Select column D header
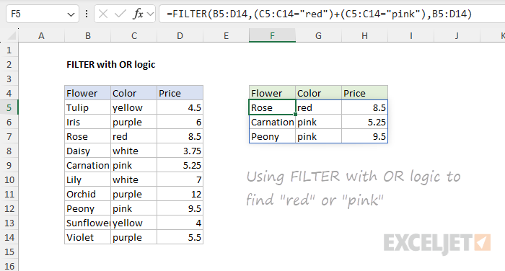This screenshot has width=505, height=271. pos(180,35)
